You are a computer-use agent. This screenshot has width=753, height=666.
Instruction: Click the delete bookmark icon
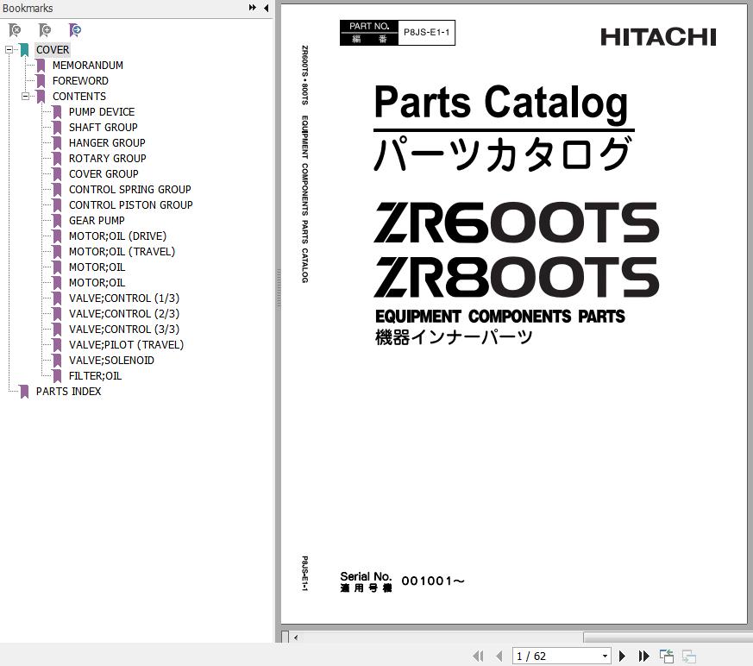pos(15,30)
